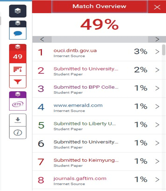Click the match list vertical scrollbar
166x191 pixels.
click(164, 50)
